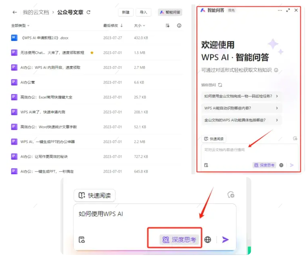307x261 pixels.
Task: Toggle 深度思考 in the enlarged input
Action: pyautogui.click(x=179, y=240)
